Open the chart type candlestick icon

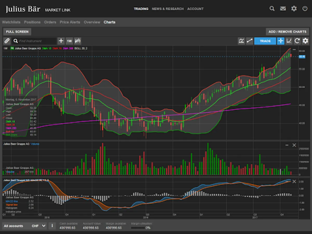77,41
